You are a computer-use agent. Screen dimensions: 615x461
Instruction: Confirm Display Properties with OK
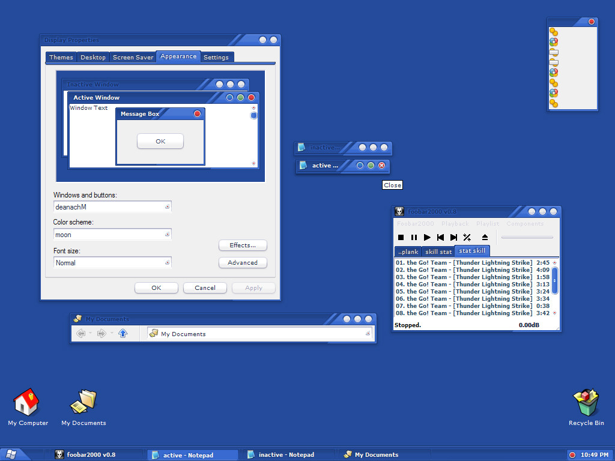click(157, 288)
